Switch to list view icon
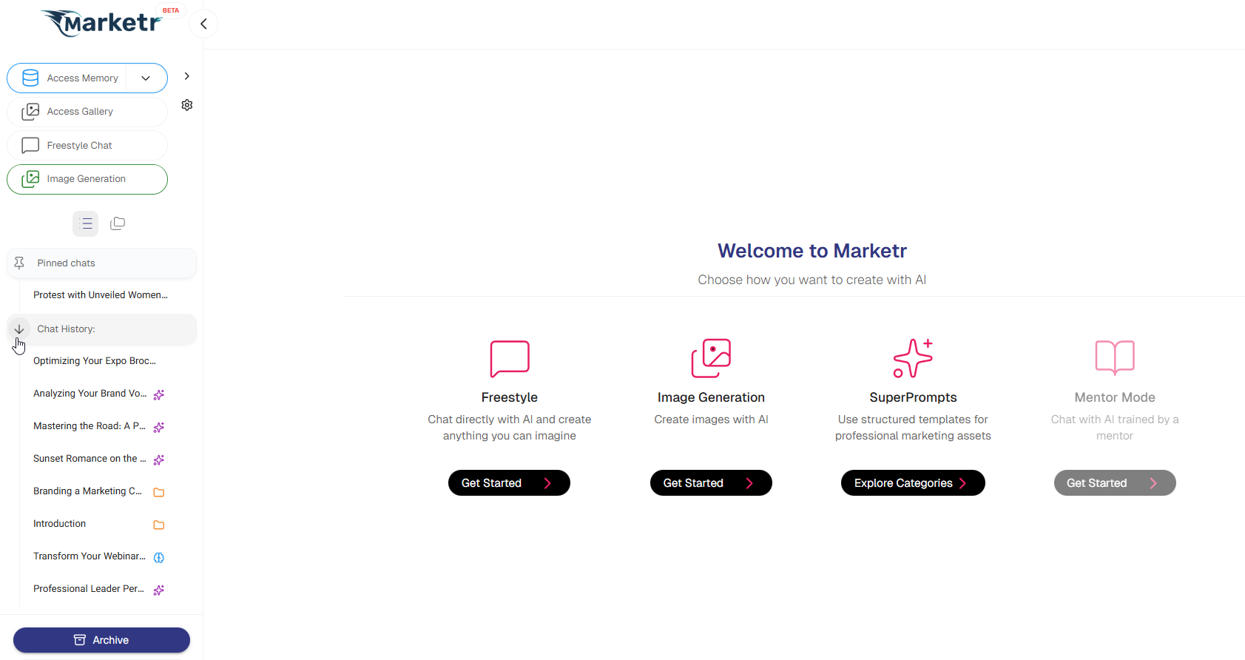Image resolution: width=1245 pixels, height=660 pixels. pos(86,223)
